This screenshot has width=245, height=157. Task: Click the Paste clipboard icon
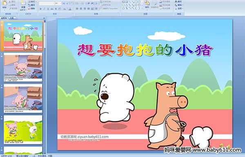pos(4,4)
